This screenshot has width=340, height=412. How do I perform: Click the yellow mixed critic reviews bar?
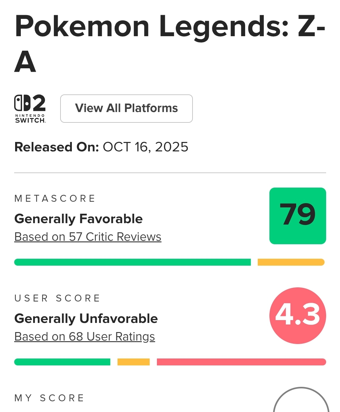pyautogui.click(x=291, y=262)
